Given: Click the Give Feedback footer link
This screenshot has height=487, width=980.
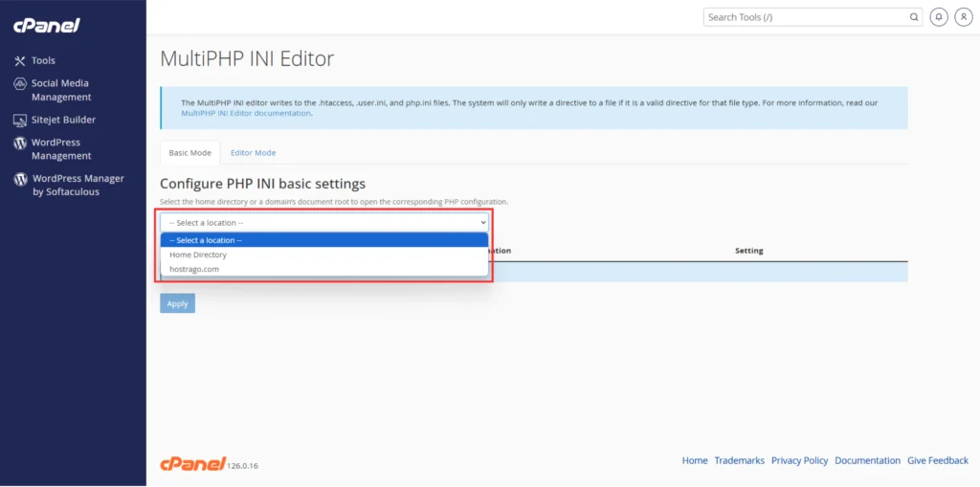Looking at the screenshot, I should pyautogui.click(x=938, y=461).
